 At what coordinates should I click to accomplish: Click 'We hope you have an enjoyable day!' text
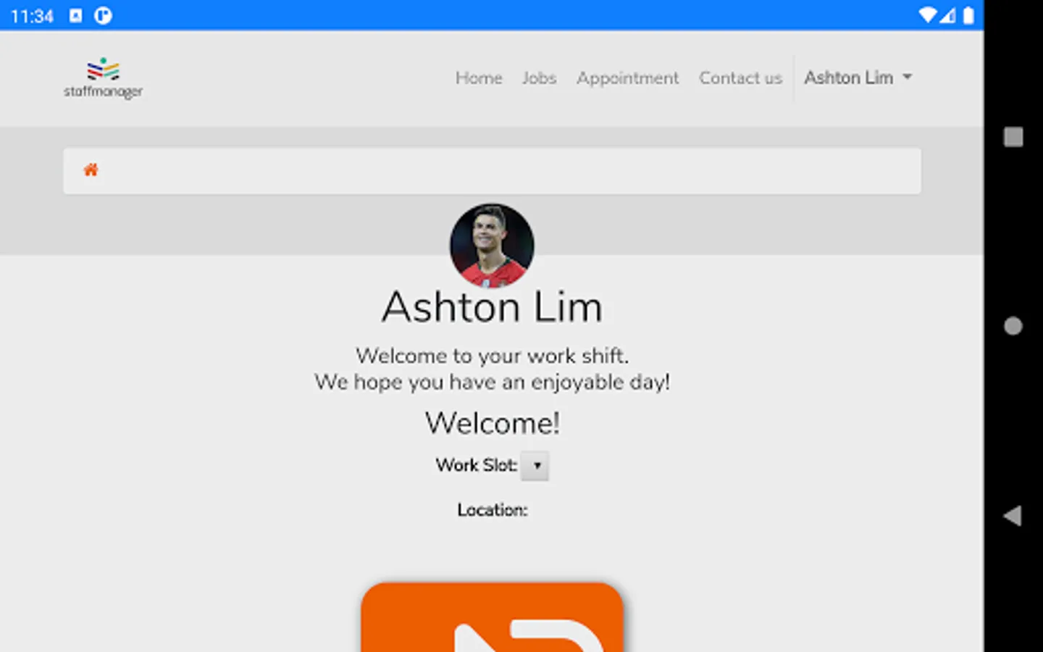(x=492, y=383)
